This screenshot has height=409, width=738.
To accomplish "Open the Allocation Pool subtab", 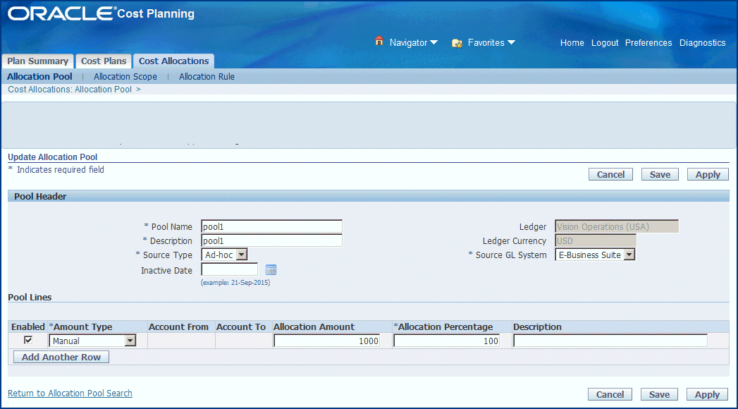I will tap(39, 76).
